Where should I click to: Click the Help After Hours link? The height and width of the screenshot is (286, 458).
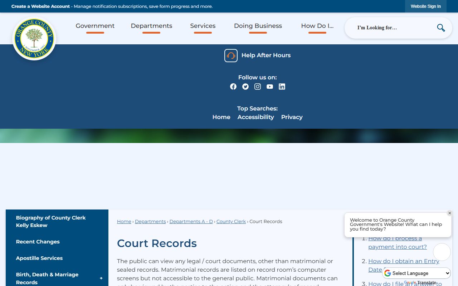[266, 55]
